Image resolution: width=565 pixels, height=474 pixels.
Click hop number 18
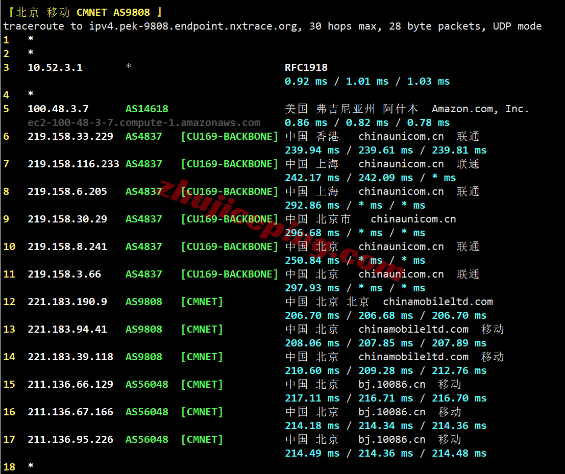[9, 467]
